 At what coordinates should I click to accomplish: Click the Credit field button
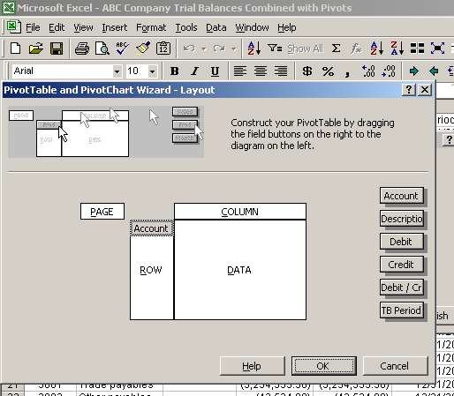[402, 265]
